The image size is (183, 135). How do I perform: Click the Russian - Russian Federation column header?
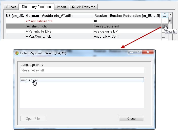tap(127, 16)
